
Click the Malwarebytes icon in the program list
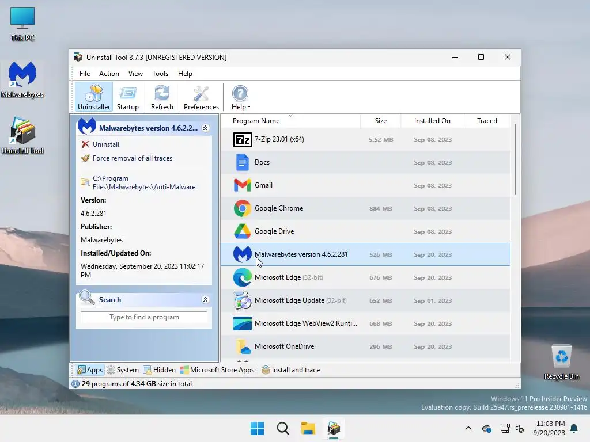[x=243, y=254]
